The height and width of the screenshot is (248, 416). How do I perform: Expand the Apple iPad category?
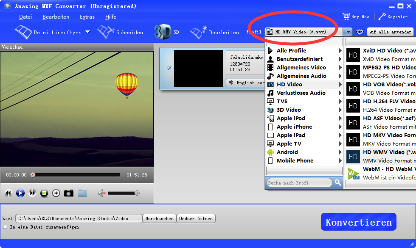304,135
